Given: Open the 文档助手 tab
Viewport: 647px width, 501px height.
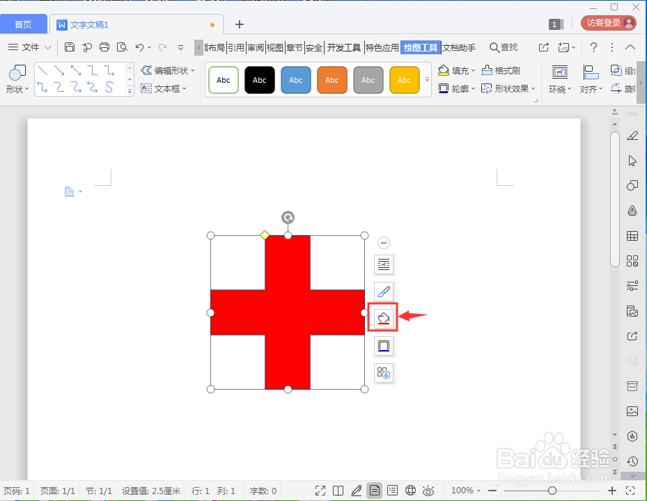Looking at the screenshot, I should click(459, 48).
